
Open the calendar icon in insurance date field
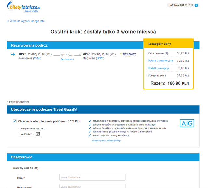38,134
